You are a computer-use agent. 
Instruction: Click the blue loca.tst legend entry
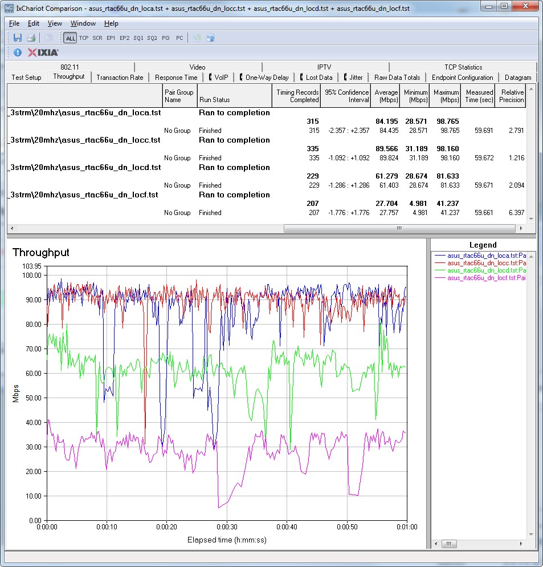coord(480,256)
